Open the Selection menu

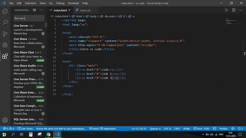(x=30, y=3)
